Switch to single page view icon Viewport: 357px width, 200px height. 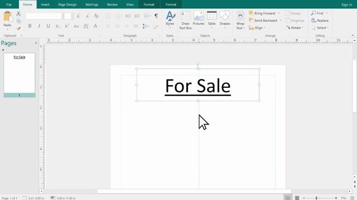tap(288, 198)
